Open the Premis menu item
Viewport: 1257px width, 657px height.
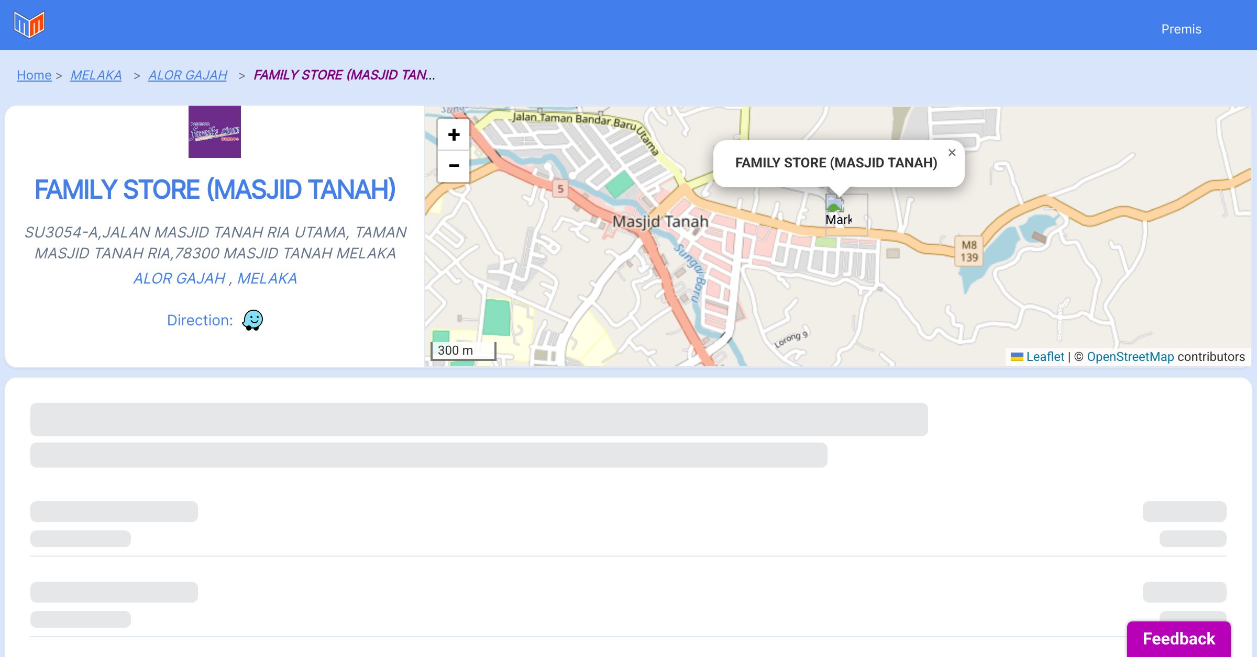(1181, 29)
